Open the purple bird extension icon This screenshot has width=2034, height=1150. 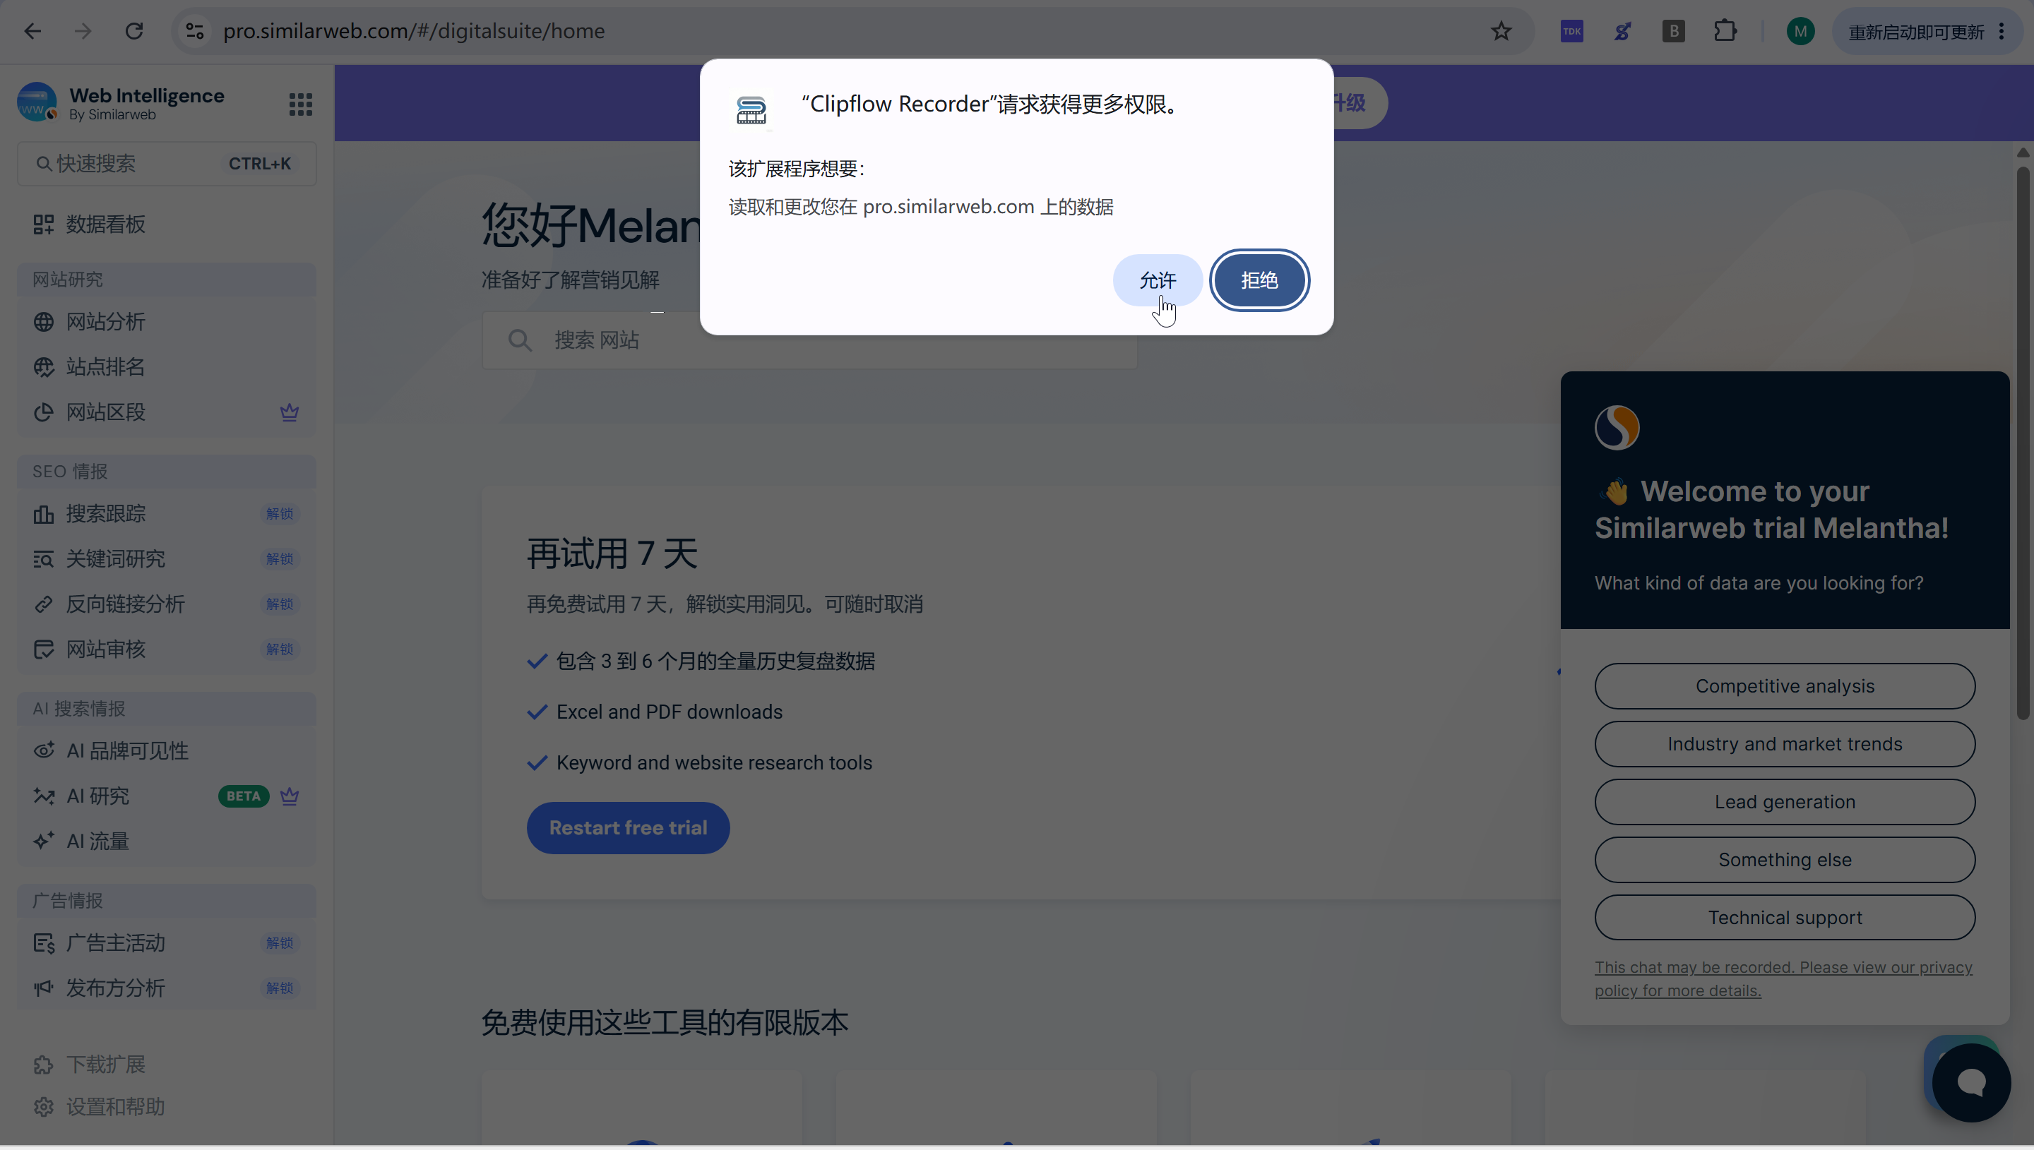(x=1622, y=31)
